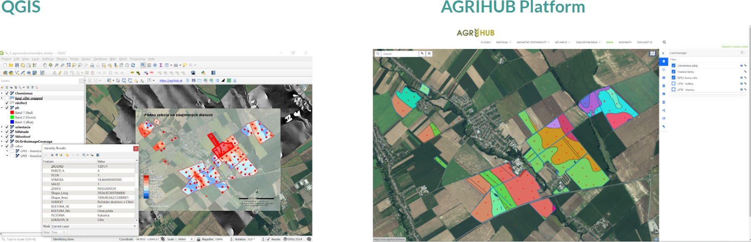This screenshot has width=751, height=242.
Task: Click the AGRIHUB logo
Action: (x=475, y=32)
